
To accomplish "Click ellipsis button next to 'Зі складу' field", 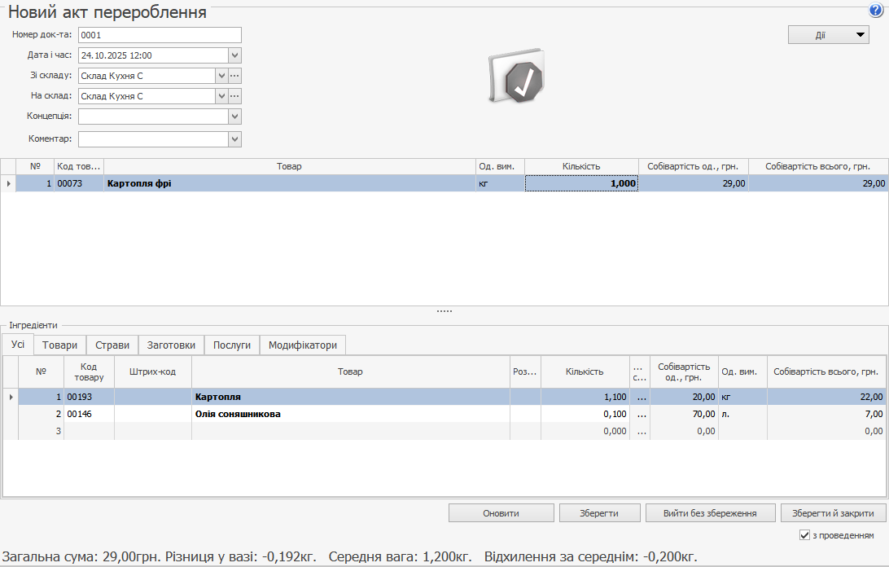I will (234, 76).
